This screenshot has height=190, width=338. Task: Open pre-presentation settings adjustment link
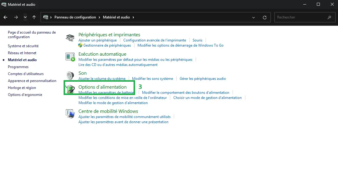123,122
